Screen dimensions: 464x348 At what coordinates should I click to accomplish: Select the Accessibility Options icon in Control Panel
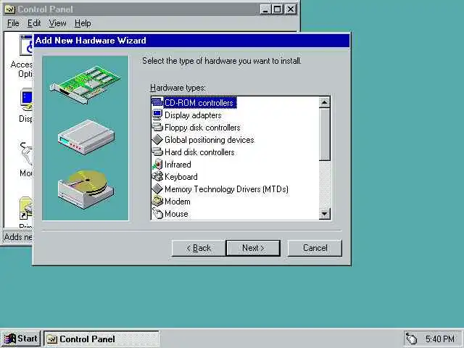pyautogui.click(x=26, y=45)
